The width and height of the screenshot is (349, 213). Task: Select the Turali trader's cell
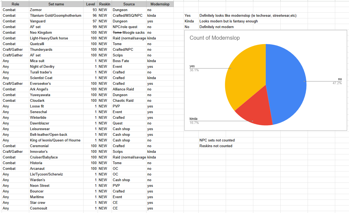(56, 72)
